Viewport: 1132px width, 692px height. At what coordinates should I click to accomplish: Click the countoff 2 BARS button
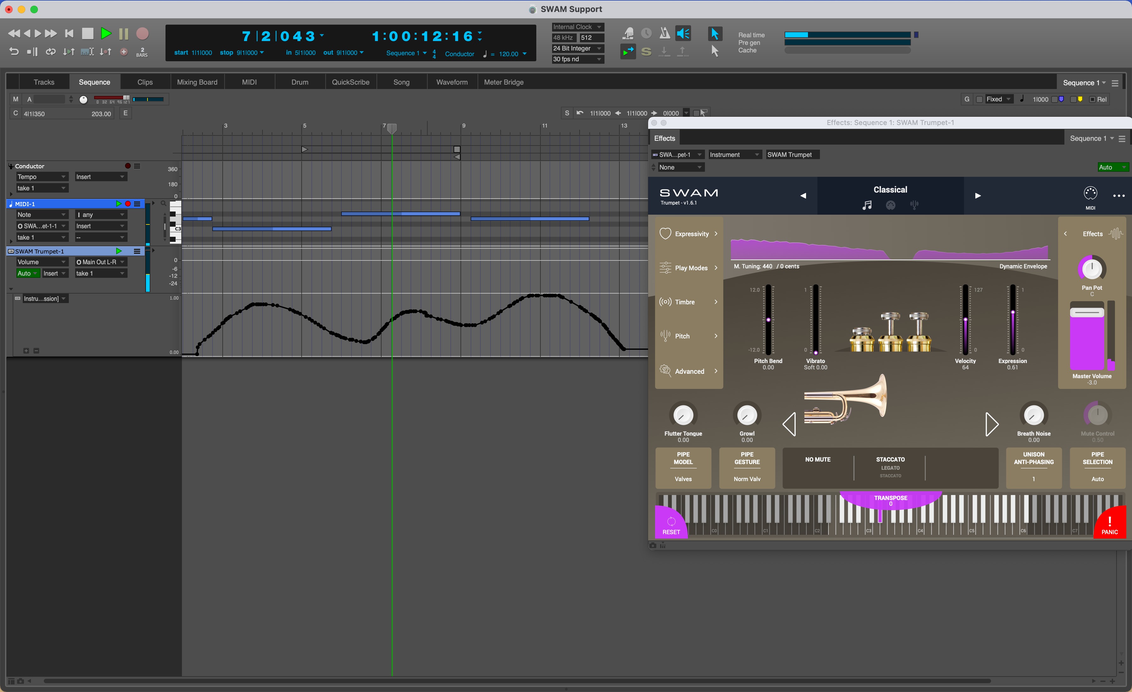[142, 52]
